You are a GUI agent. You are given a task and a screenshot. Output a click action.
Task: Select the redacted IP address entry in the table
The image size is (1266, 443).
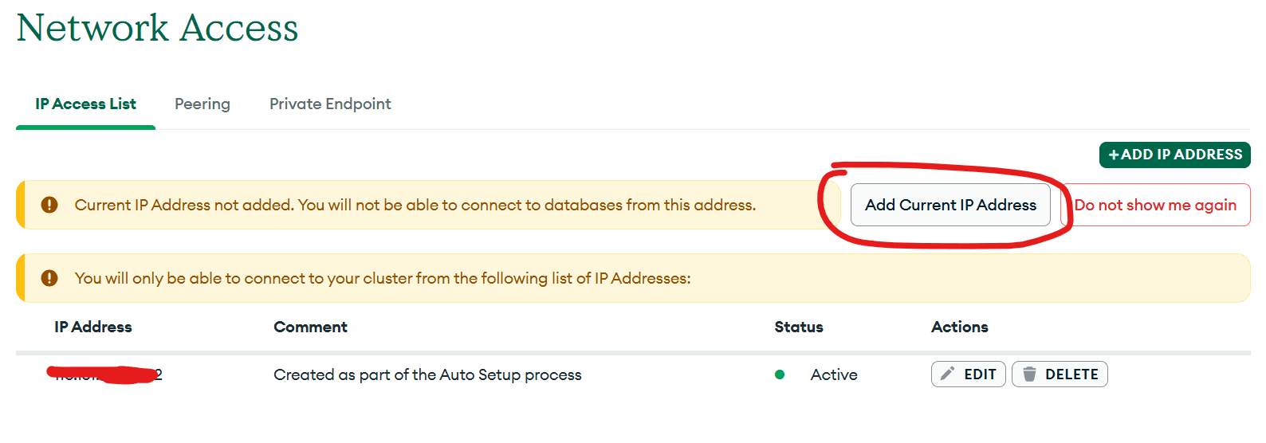105,374
